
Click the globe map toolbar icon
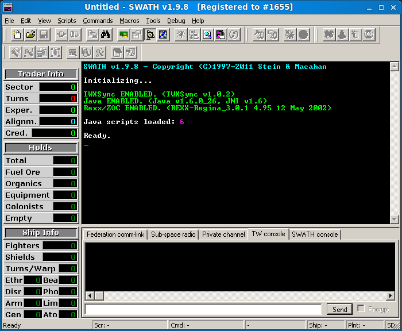pos(164,35)
